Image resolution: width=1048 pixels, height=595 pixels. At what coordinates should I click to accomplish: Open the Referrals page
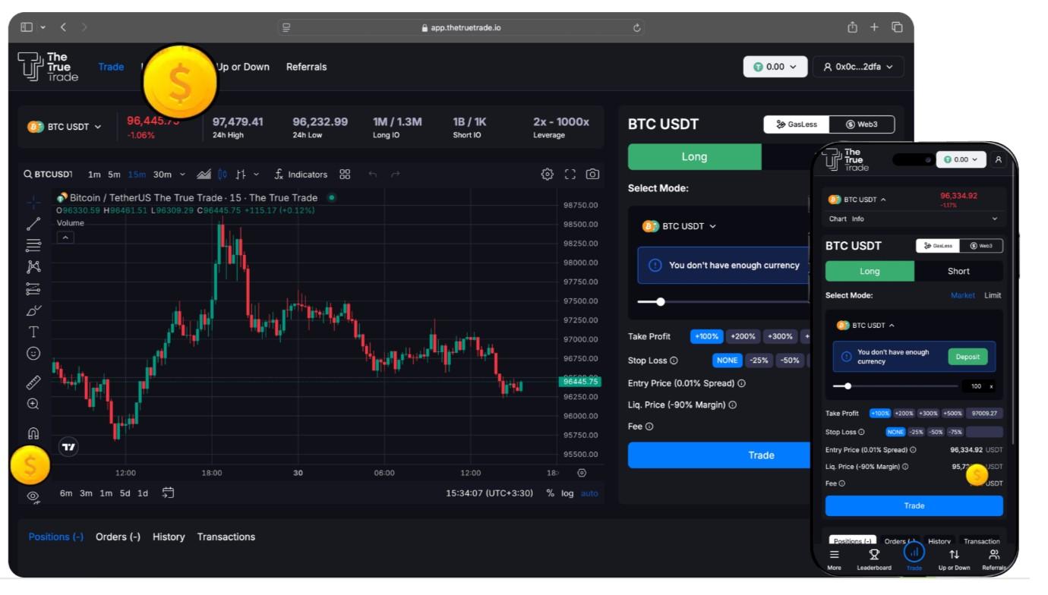point(306,67)
